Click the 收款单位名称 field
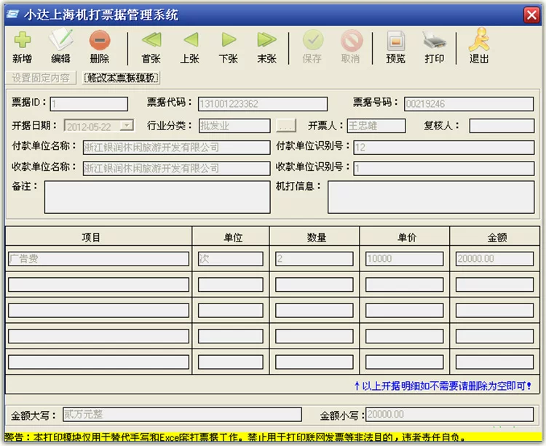The image size is (546, 446). point(177,168)
